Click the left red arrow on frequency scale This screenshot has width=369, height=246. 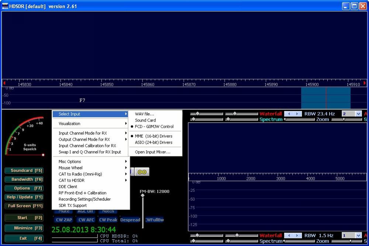click(4, 83)
